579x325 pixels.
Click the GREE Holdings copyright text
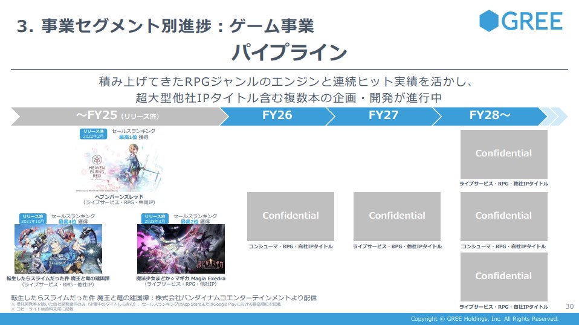pyautogui.click(x=485, y=319)
